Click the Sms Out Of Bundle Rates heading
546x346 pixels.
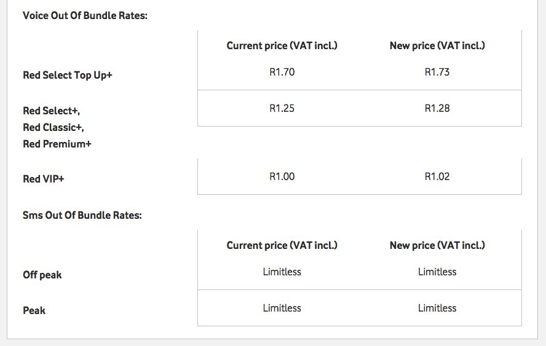pyautogui.click(x=82, y=215)
